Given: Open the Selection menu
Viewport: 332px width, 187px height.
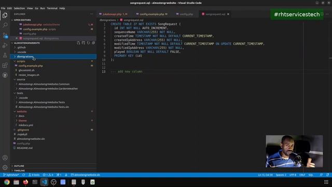Looking at the screenshot, I should pos(19,8).
